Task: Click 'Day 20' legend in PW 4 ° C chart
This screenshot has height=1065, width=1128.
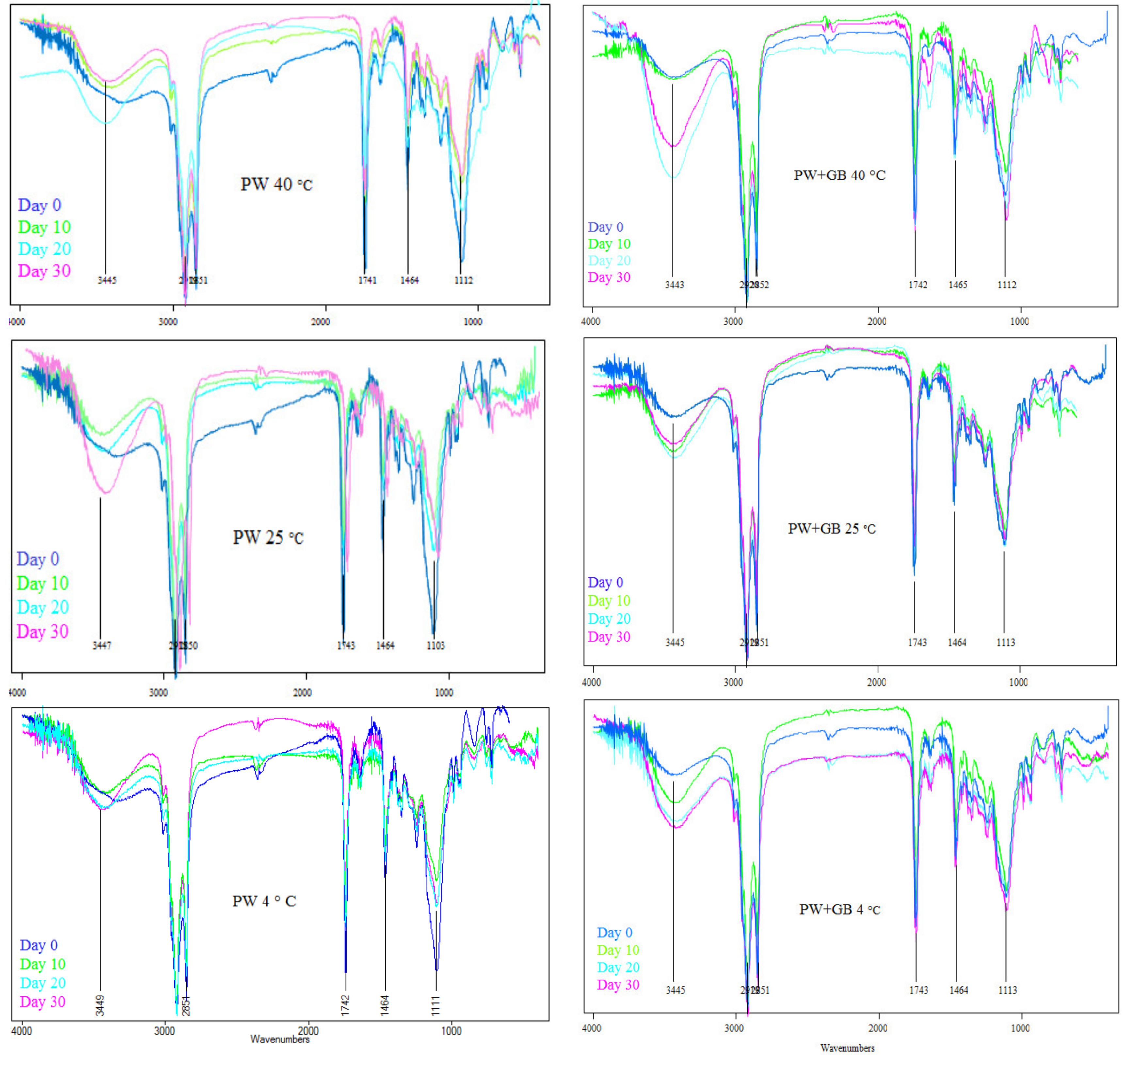Action: point(43,983)
